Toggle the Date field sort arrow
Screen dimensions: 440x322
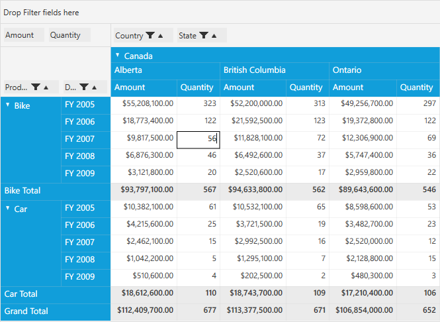click(x=95, y=87)
